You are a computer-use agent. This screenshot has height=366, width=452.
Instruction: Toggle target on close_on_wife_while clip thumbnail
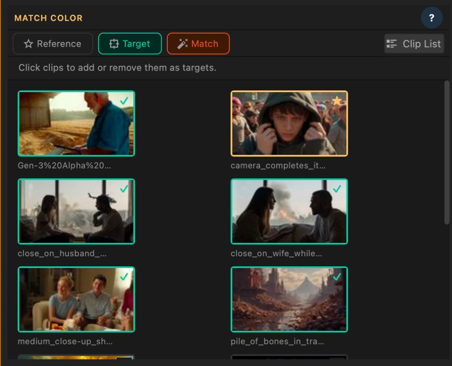pos(289,211)
